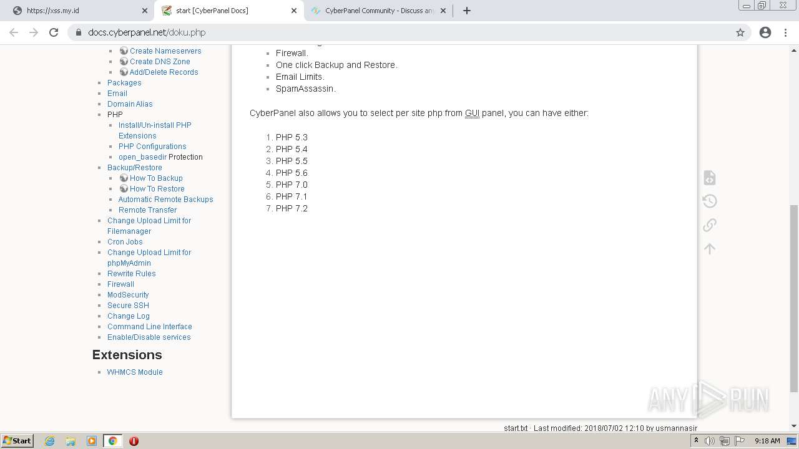Click the Chrome icon in the taskbar
The height and width of the screenshot is (449, 799).
[113, 441]
